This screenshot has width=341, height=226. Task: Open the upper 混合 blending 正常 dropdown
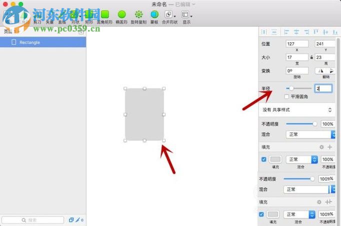pos(310,134)
